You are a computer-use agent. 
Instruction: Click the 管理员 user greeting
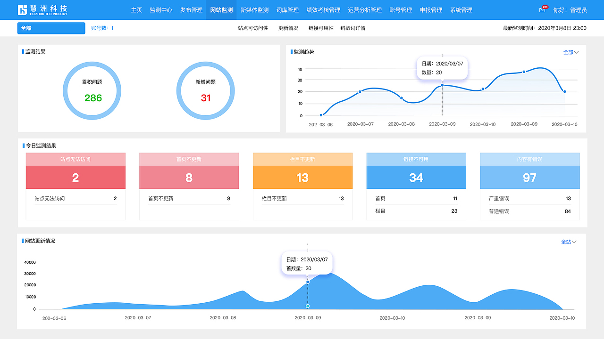point(570,10)
